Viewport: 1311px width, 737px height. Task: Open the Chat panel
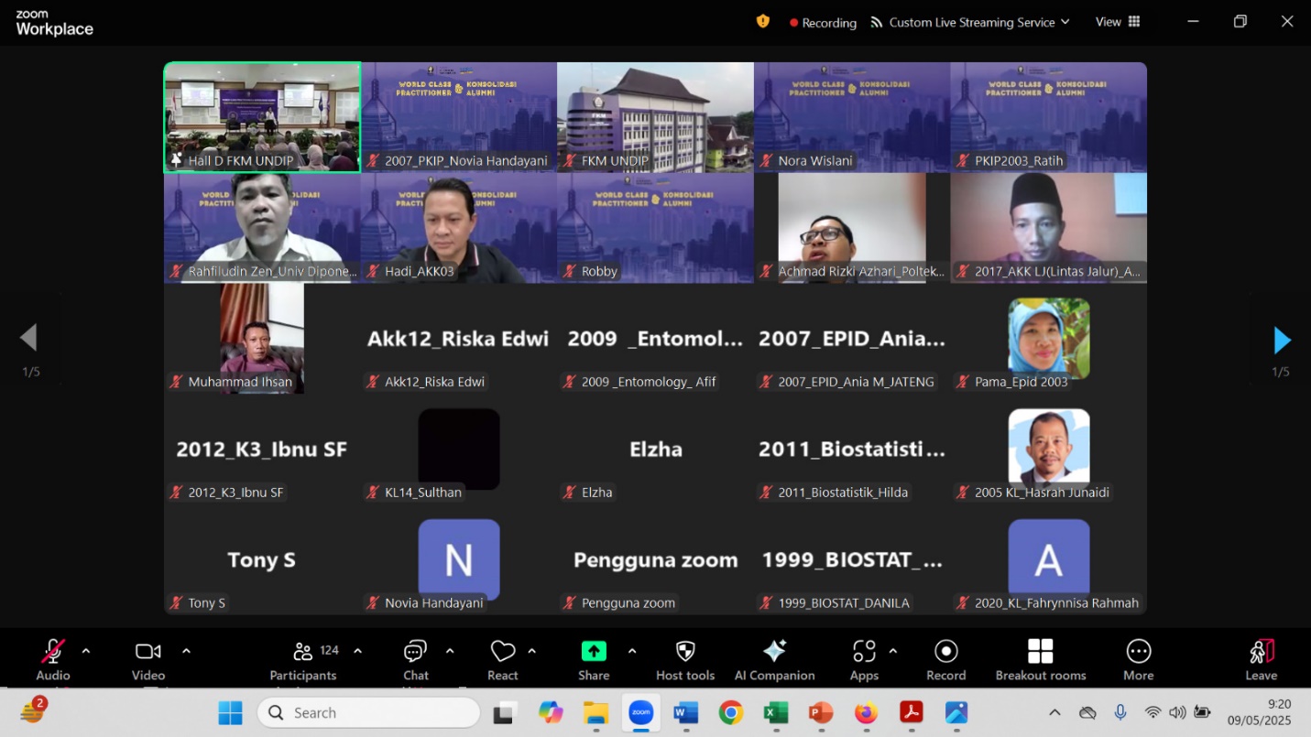(x=415, y=652)
